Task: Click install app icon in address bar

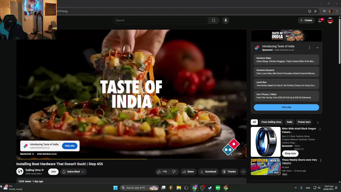Action: [x=310, y=11]
